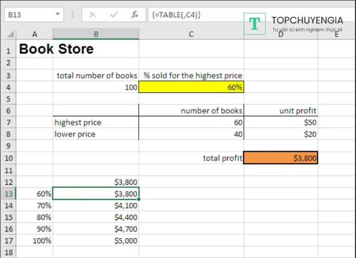Open the Name Box dropdown arrow
Image resolution: width=356 pixels, height=258 pixels.
tap(57, 15)
